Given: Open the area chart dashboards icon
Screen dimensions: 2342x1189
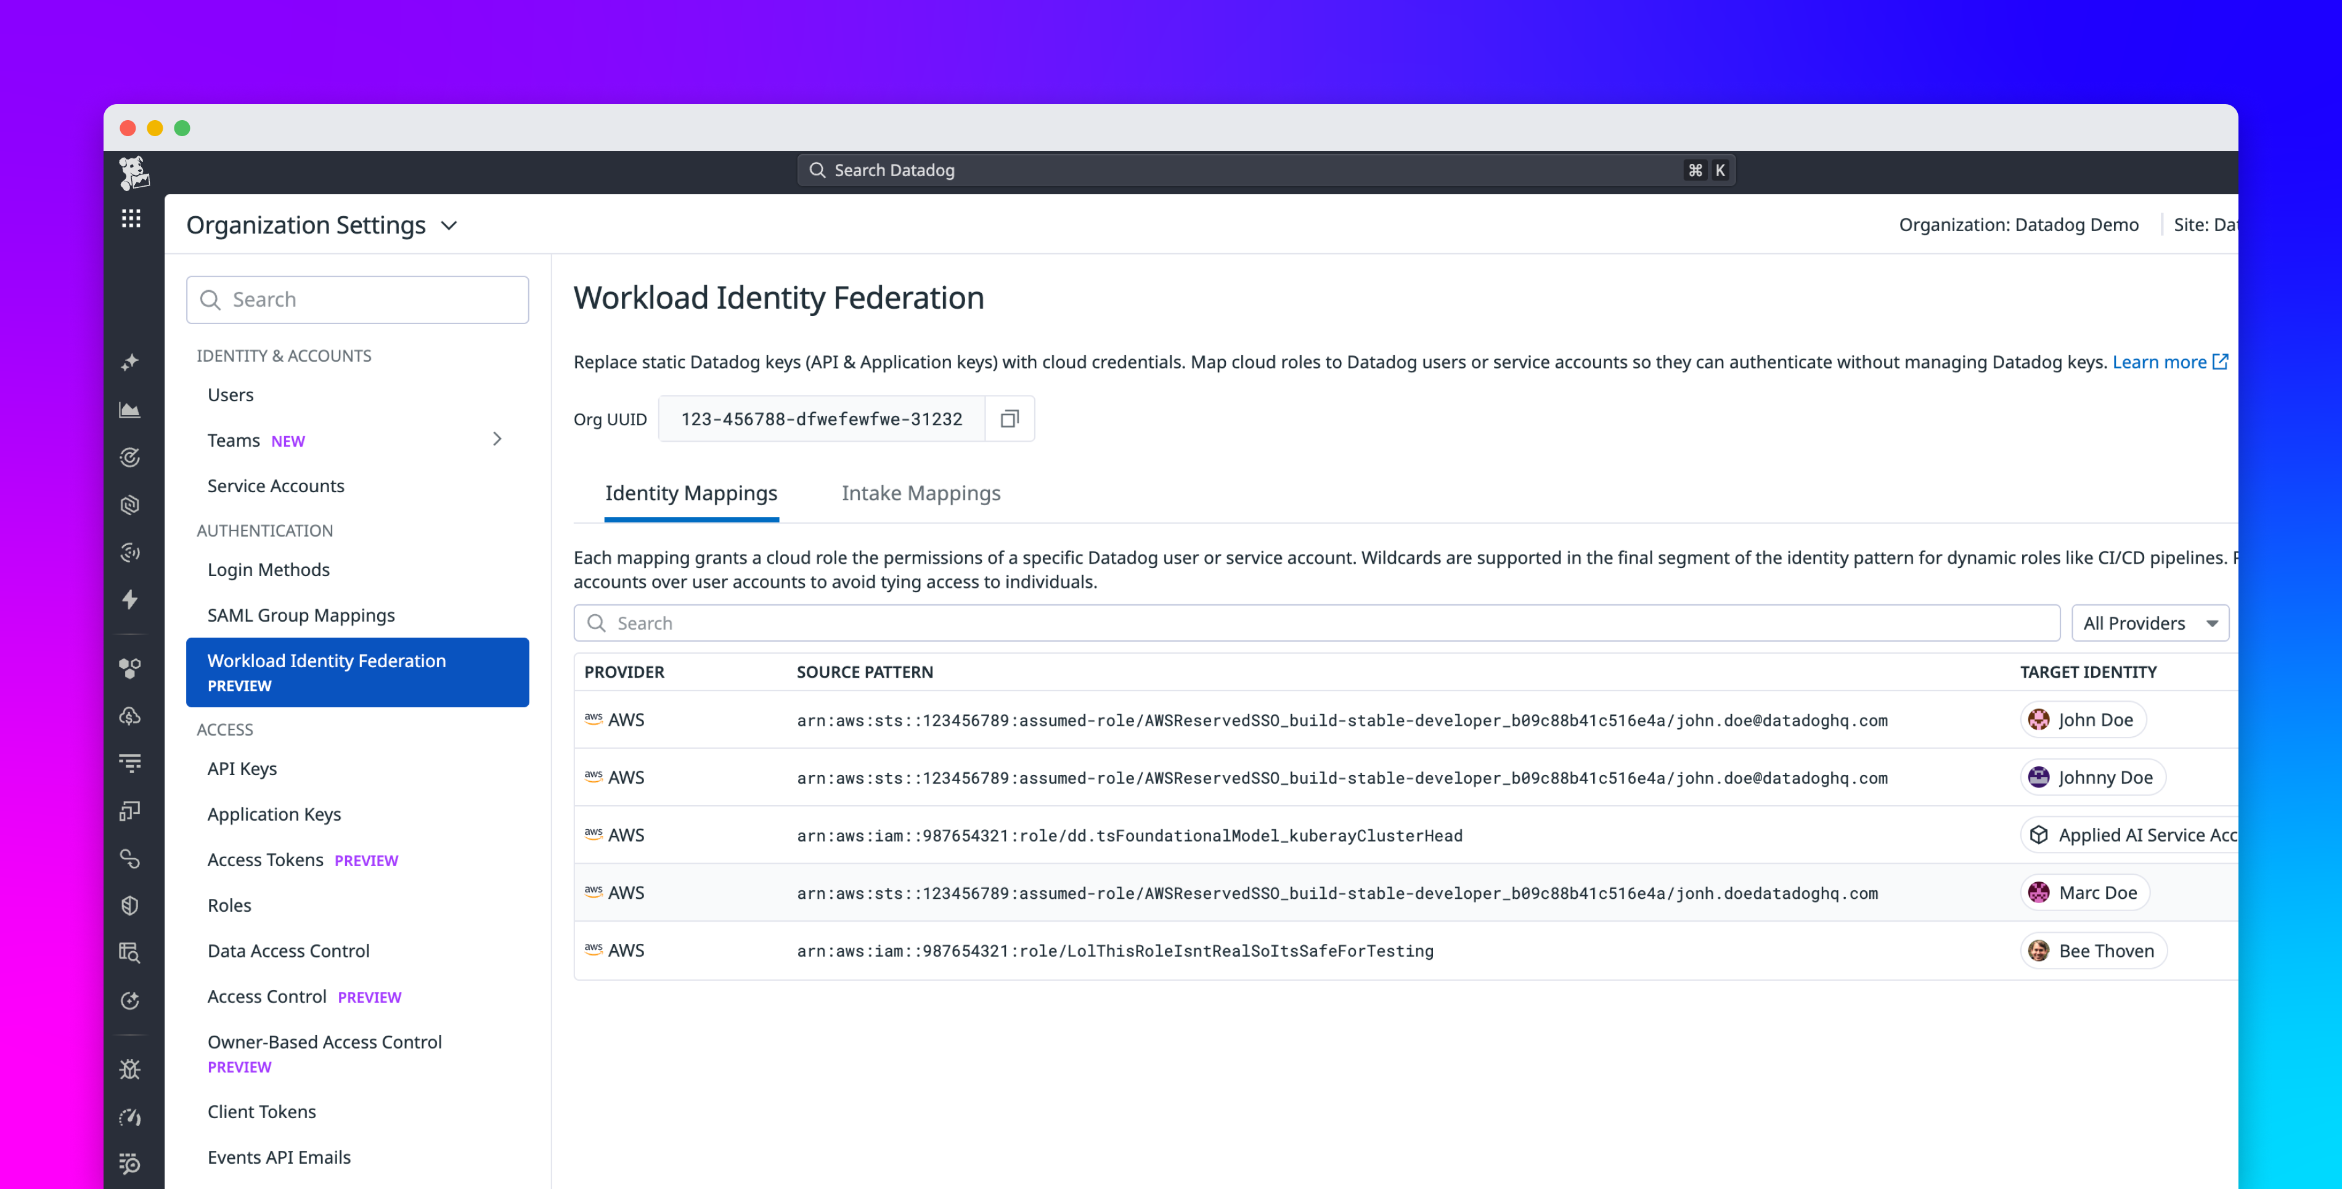Looking at the screenshot, I should 130,410.
